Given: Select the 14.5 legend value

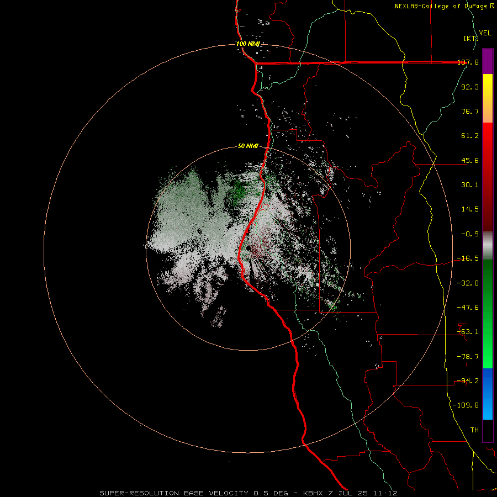Looking at the screenshot, I should 470,209.
